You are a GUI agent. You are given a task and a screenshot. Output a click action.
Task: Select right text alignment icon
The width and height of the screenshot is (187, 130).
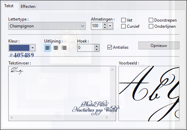coord(64,48)
